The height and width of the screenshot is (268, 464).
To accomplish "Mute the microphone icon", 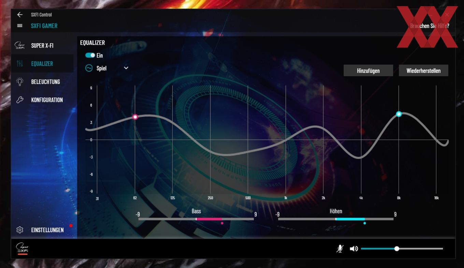I will point(340,249).
